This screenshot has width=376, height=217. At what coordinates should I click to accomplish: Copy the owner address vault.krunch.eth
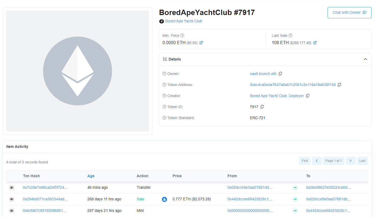click(x=280, y=74)
